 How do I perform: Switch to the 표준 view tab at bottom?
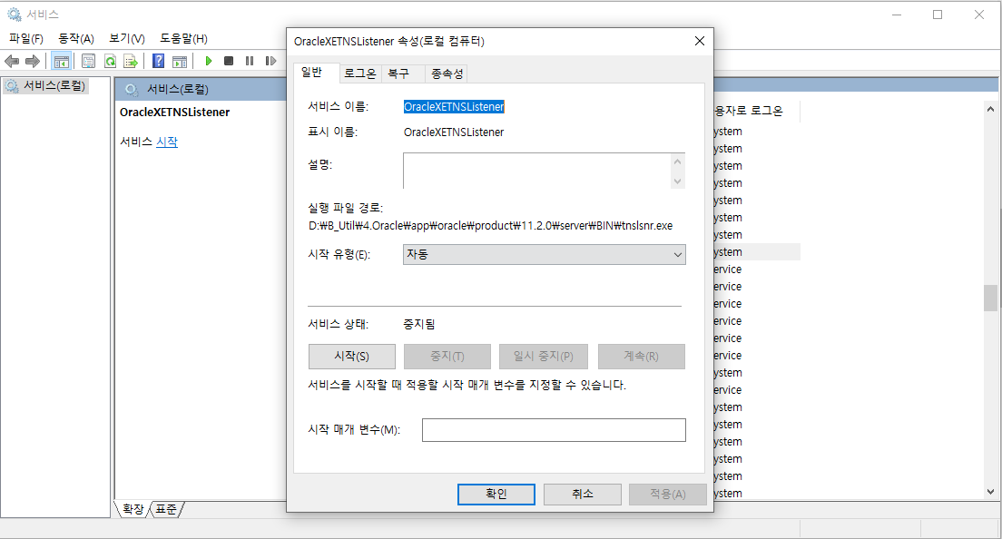pos(166,509)
